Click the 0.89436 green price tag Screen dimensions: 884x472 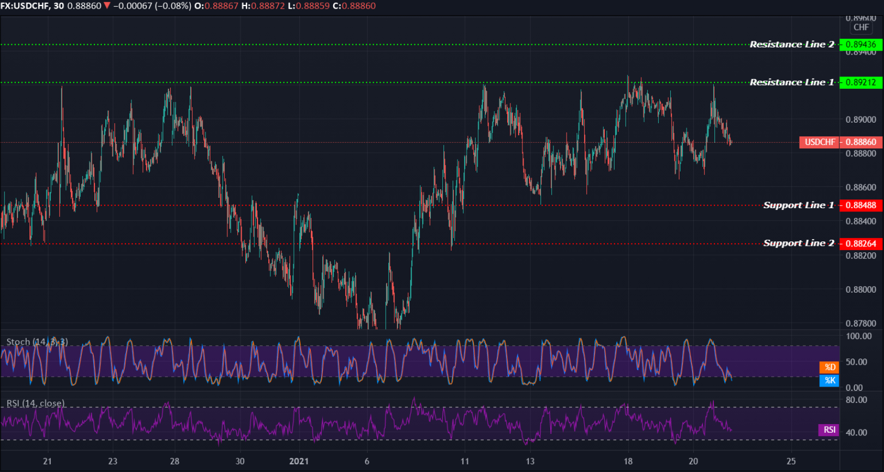(x=861, y=45)
